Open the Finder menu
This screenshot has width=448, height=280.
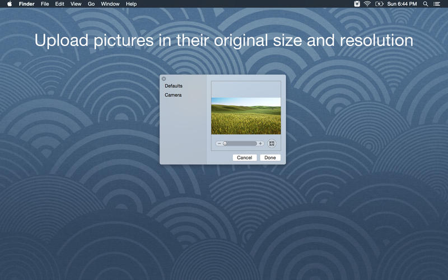coord(26,4)
